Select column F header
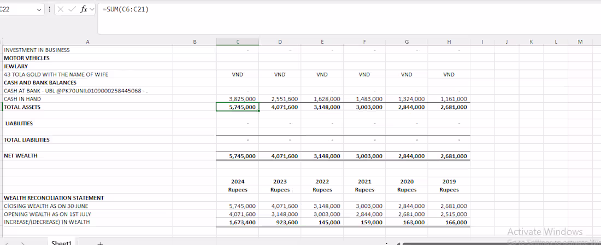The height and width of the screenshot is (245, 601). tap(364, 42)
